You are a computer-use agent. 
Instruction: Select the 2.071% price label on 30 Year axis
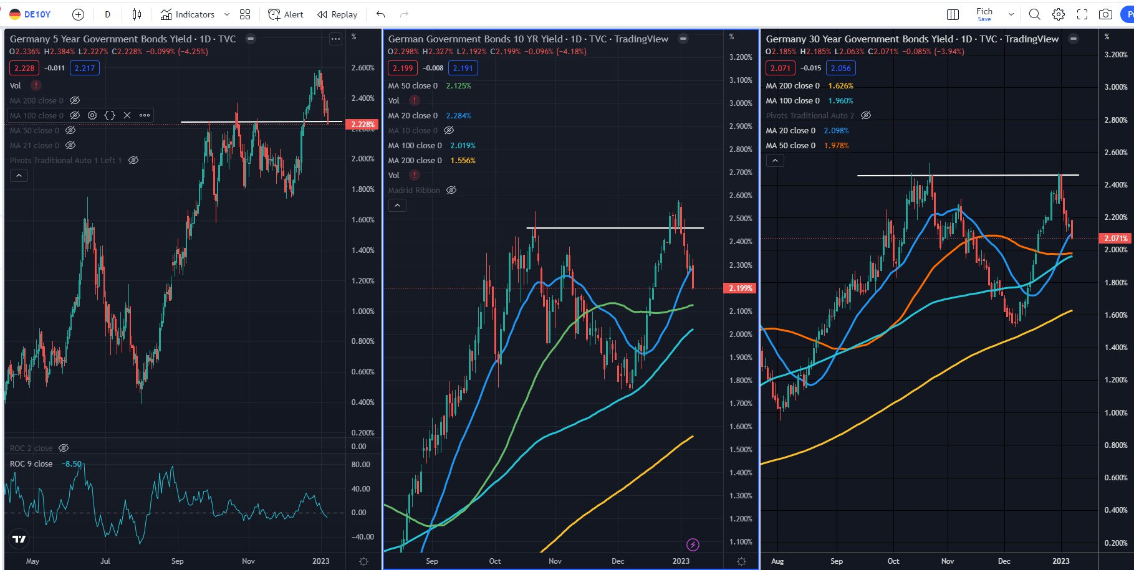pyautogui.click(x=1116, y=238)
